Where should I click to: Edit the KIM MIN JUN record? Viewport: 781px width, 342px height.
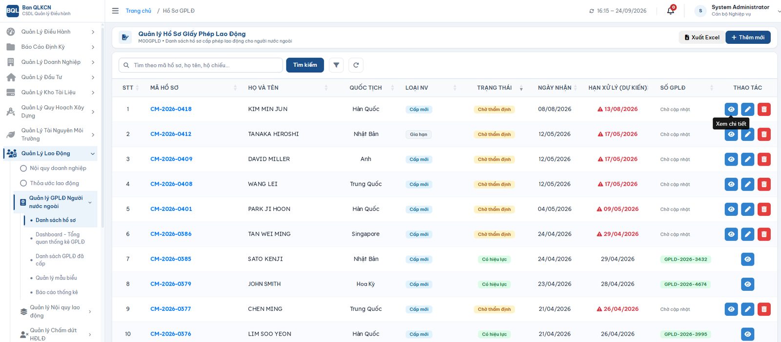748,110
